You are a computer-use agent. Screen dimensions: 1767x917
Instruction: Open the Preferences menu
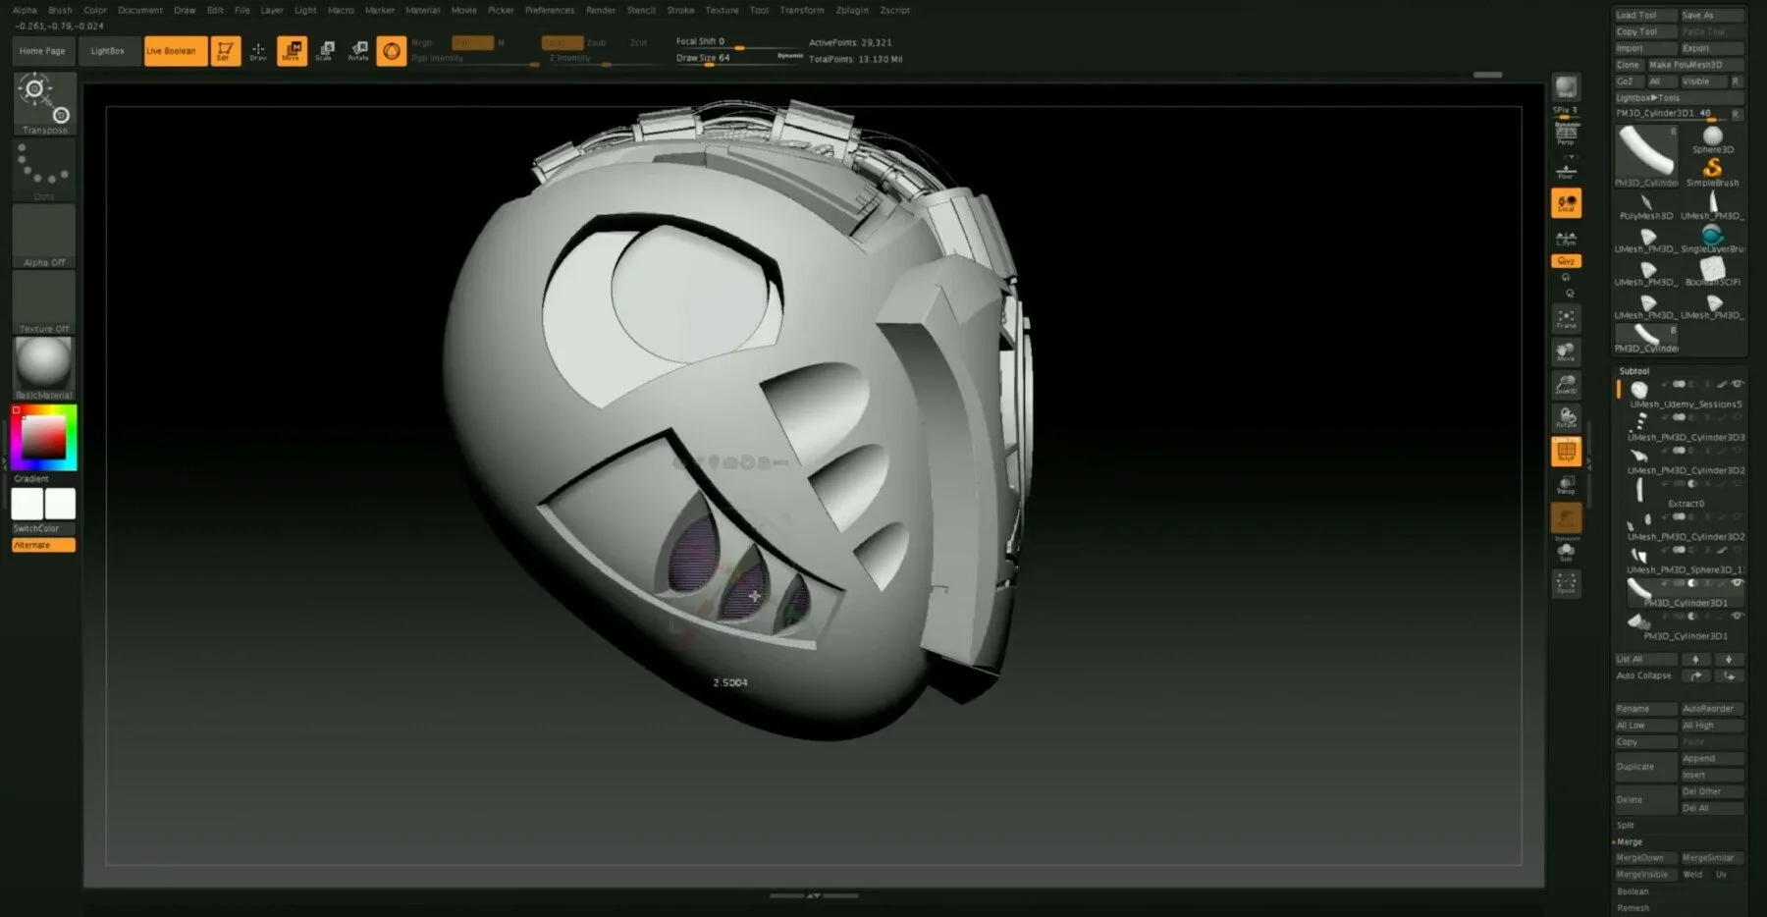pyautogui.click(x=550, y=10)
